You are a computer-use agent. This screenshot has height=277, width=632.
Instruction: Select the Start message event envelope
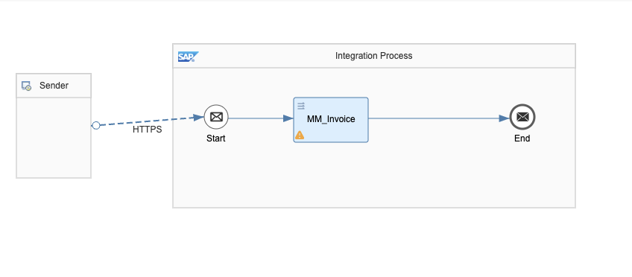216,117
